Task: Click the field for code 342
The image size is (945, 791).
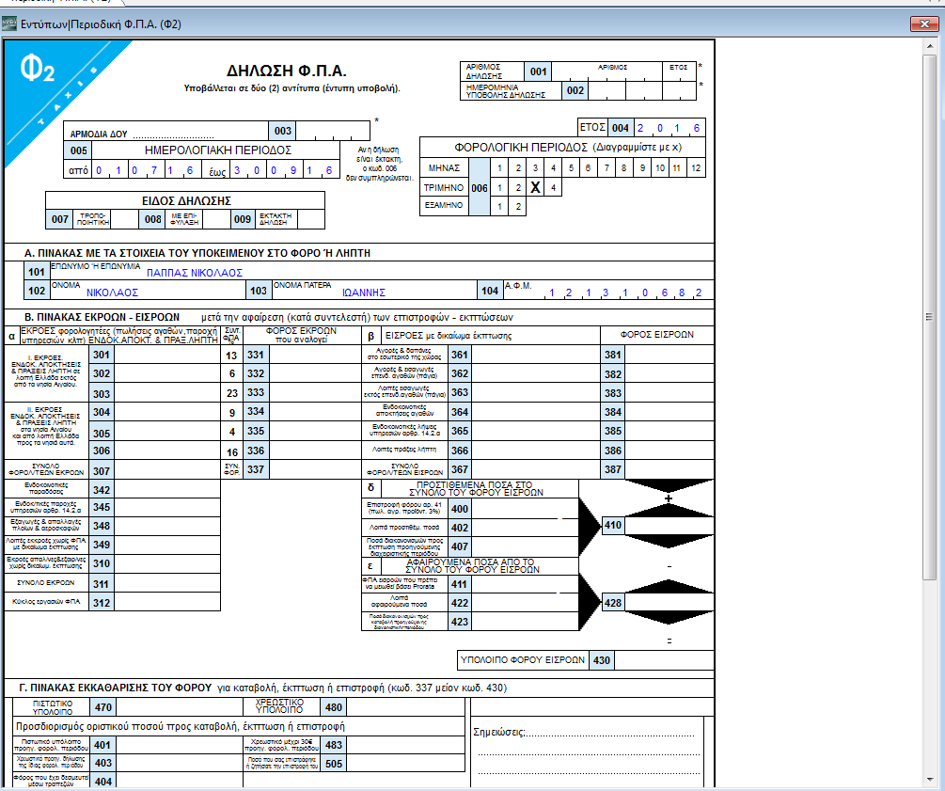Action: tap(167, 489)
